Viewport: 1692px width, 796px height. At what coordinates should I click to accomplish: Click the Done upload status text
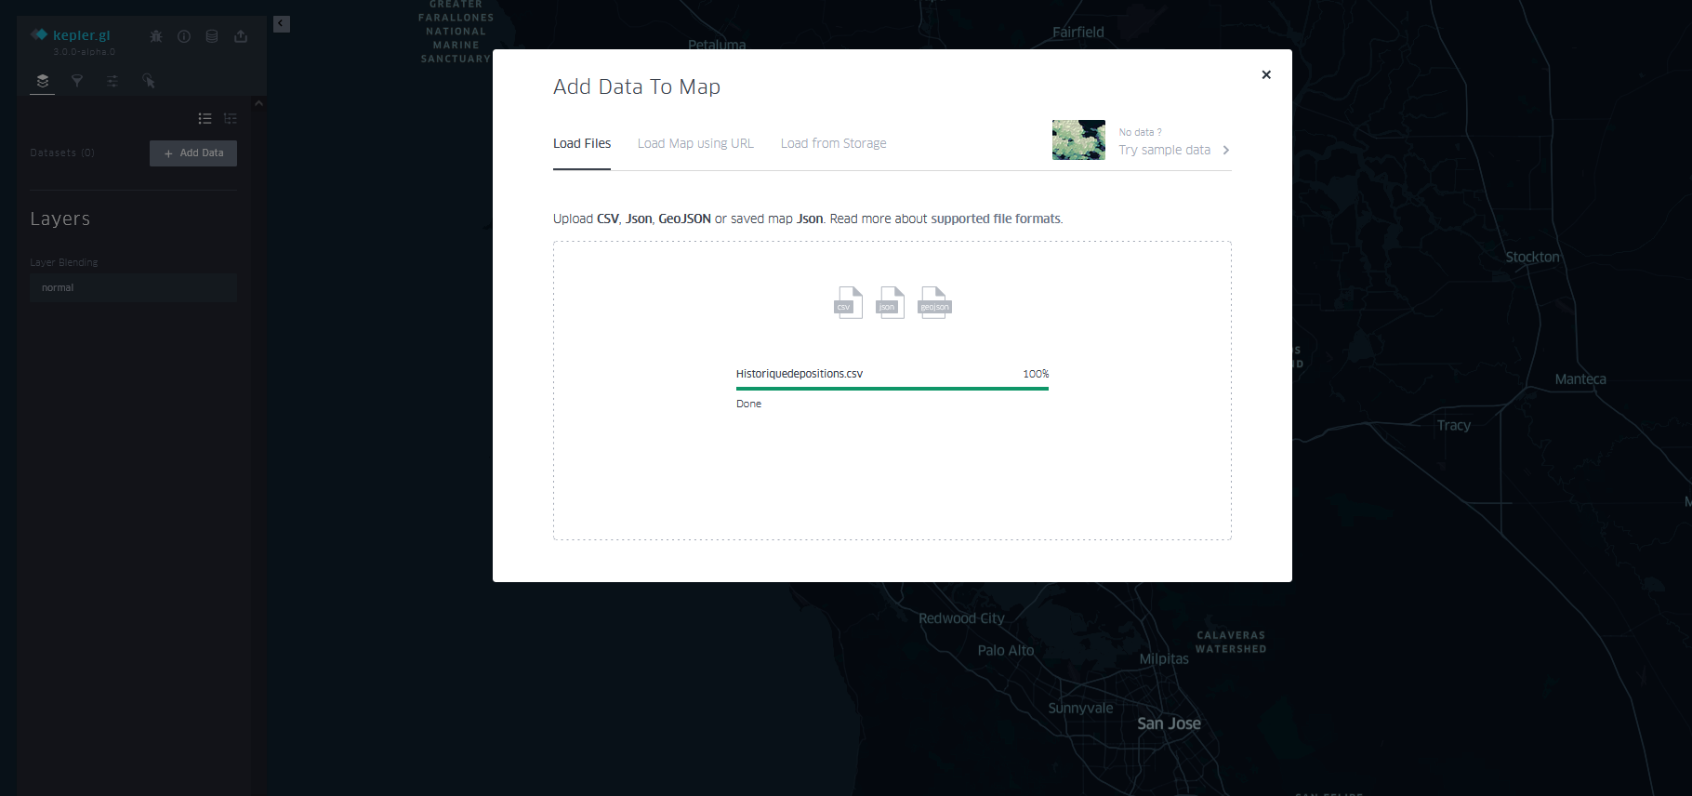(x=748, y=404)
